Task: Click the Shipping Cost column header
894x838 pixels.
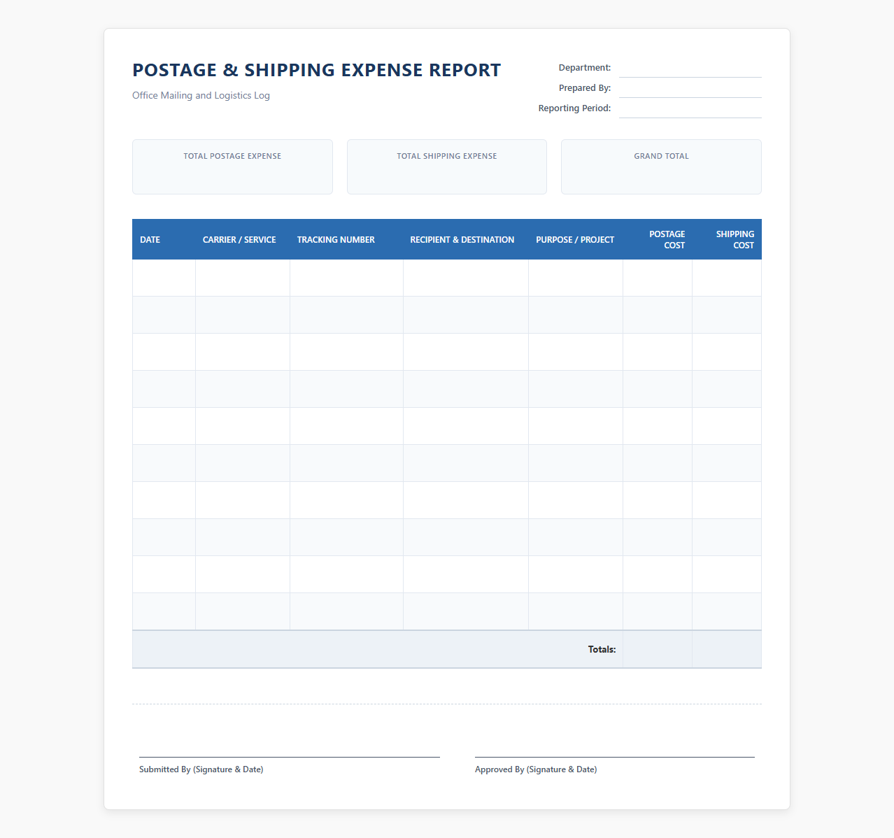Action: (727, 239)
